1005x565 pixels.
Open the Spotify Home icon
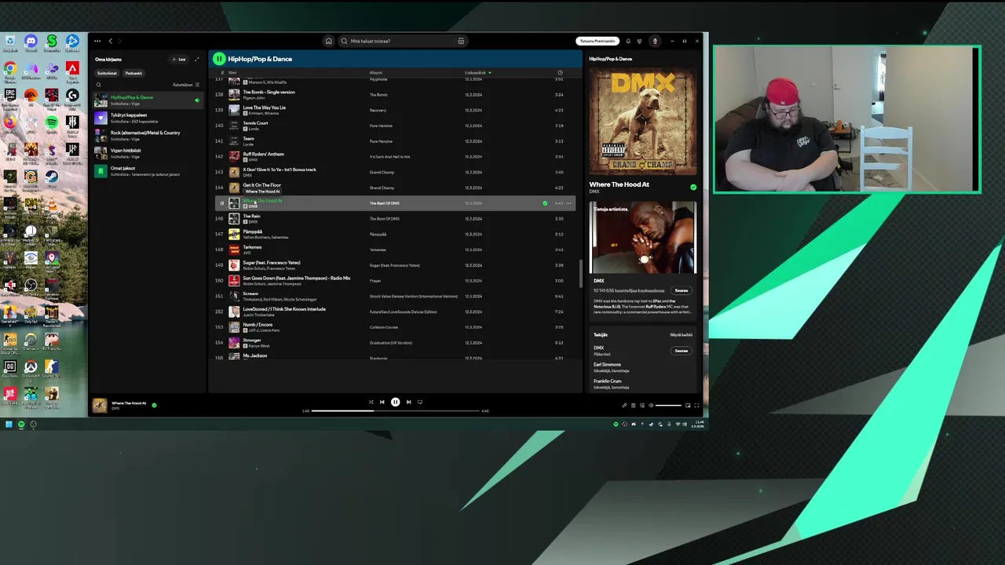328,41
